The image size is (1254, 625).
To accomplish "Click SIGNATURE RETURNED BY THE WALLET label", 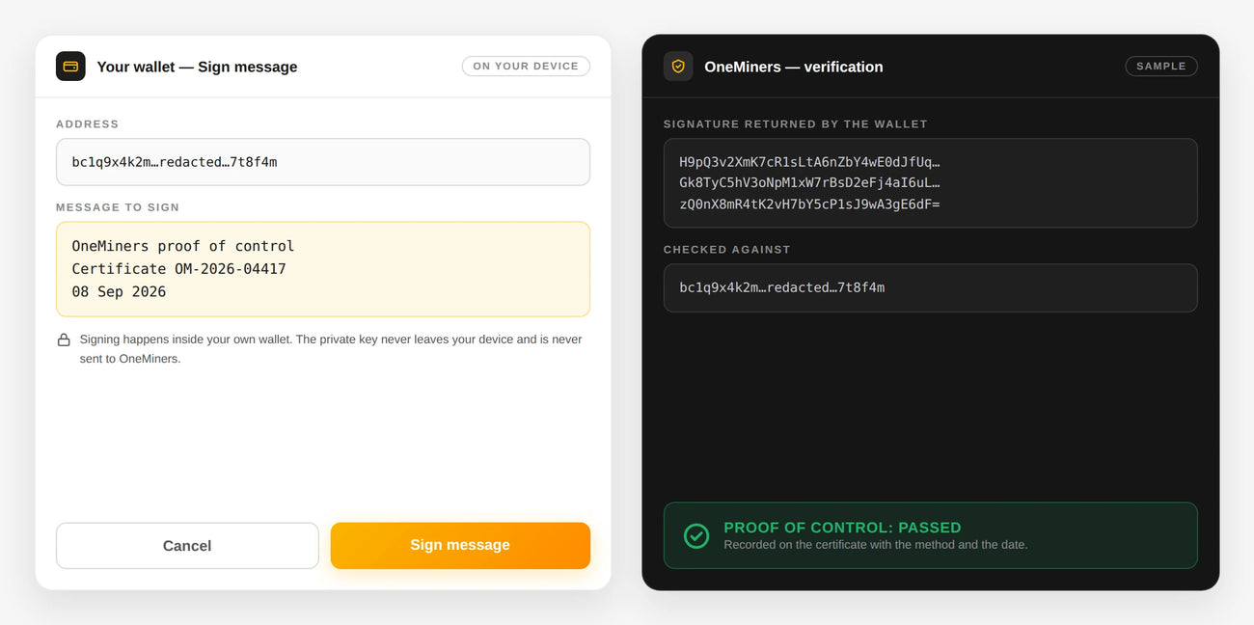I will point(796,124).
